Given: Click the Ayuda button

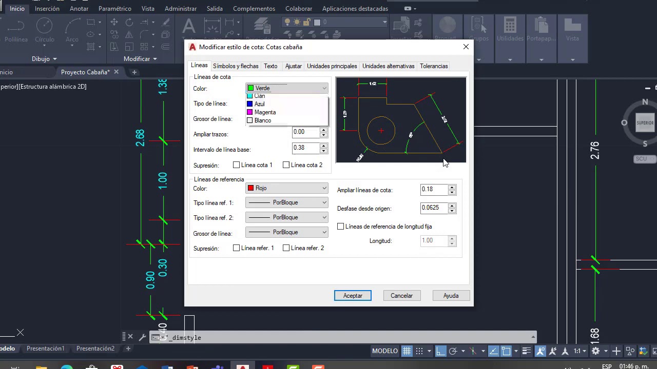Looking at the screenshot, I should 451,296.
